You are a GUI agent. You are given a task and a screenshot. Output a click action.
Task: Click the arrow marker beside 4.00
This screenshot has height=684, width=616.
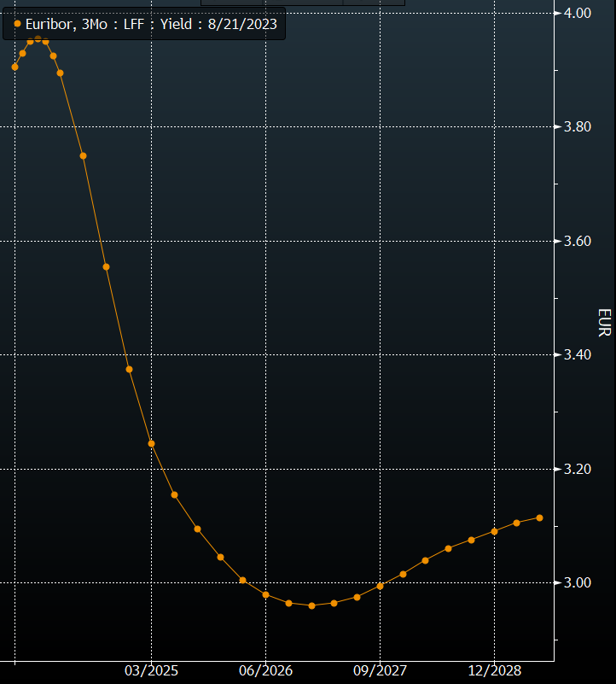click(557, 13)
